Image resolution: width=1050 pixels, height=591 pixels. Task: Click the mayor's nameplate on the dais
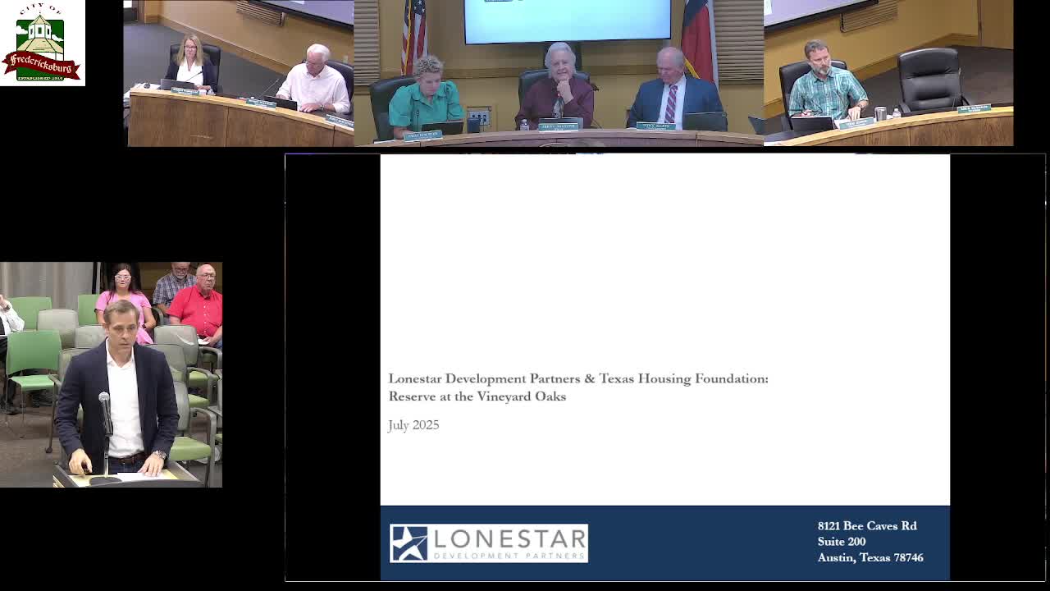click(x=559, y=125)
